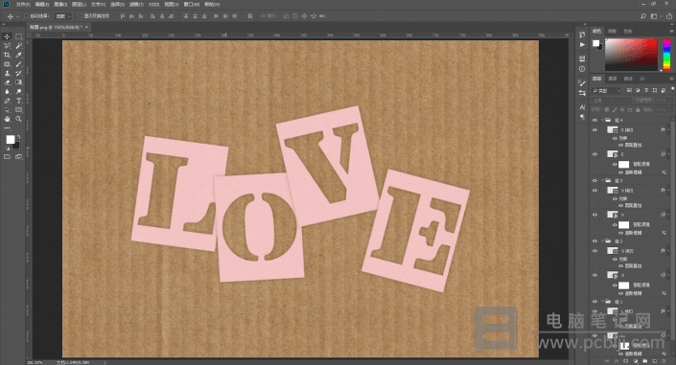Click the lock position icon
The image size is (676, 365).
coord(622,110)
